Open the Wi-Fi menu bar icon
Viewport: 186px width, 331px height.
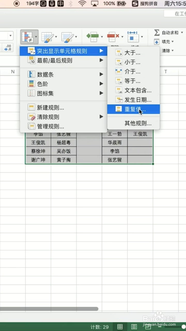point(82,4)
